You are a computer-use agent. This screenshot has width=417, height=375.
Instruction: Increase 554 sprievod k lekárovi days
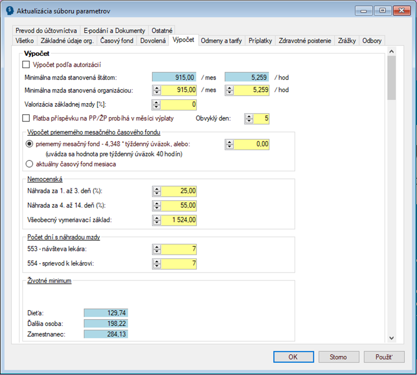point(157,261)
